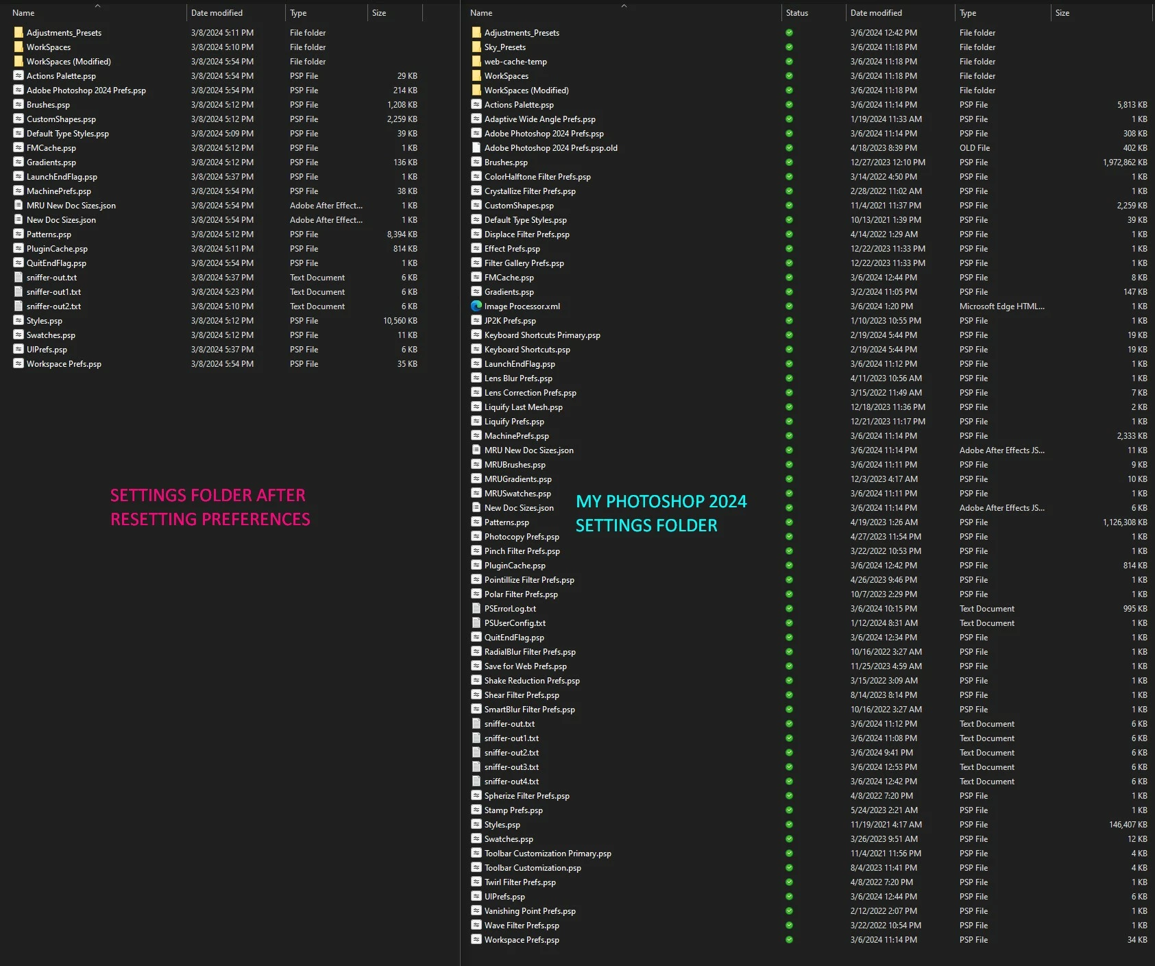Toggle sort arrow above left pane Name column
1155x966 pixels.
click(x=97, y=5)
